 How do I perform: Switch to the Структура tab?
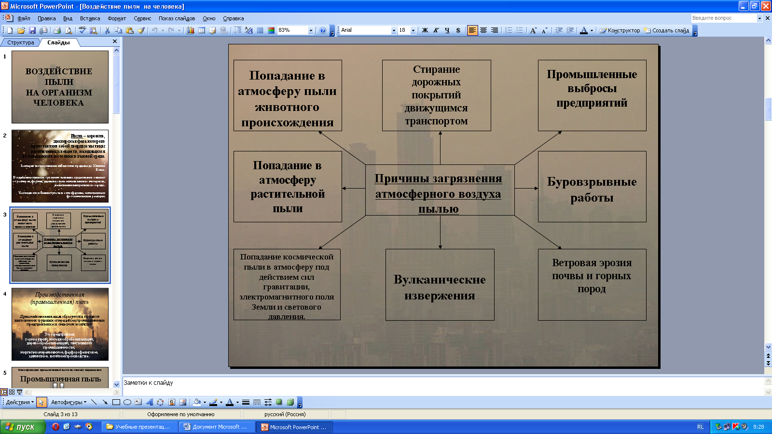21,42
